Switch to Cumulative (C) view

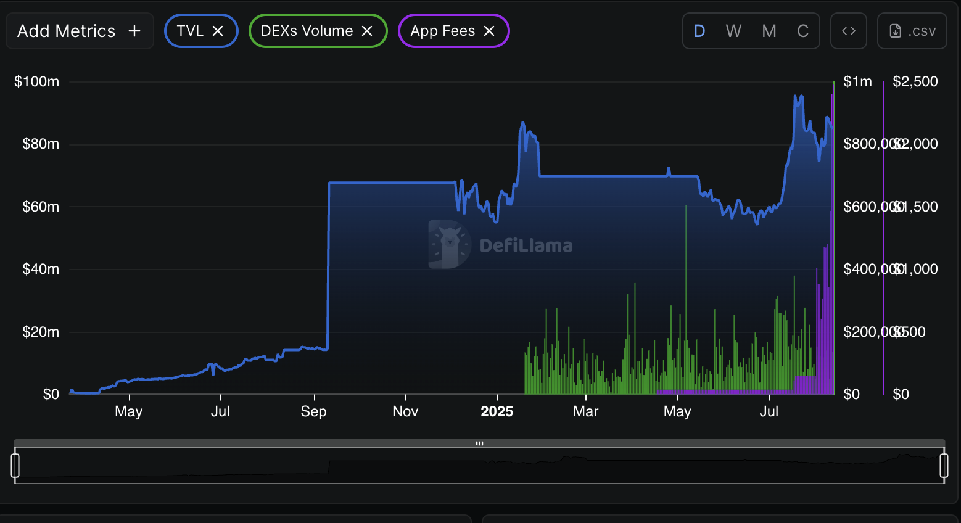click(x=802, y=31)
